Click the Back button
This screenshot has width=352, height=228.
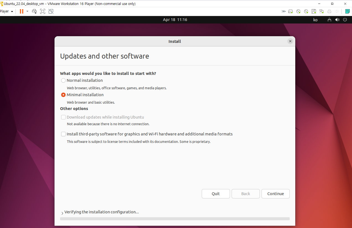(x=246, y=194)
